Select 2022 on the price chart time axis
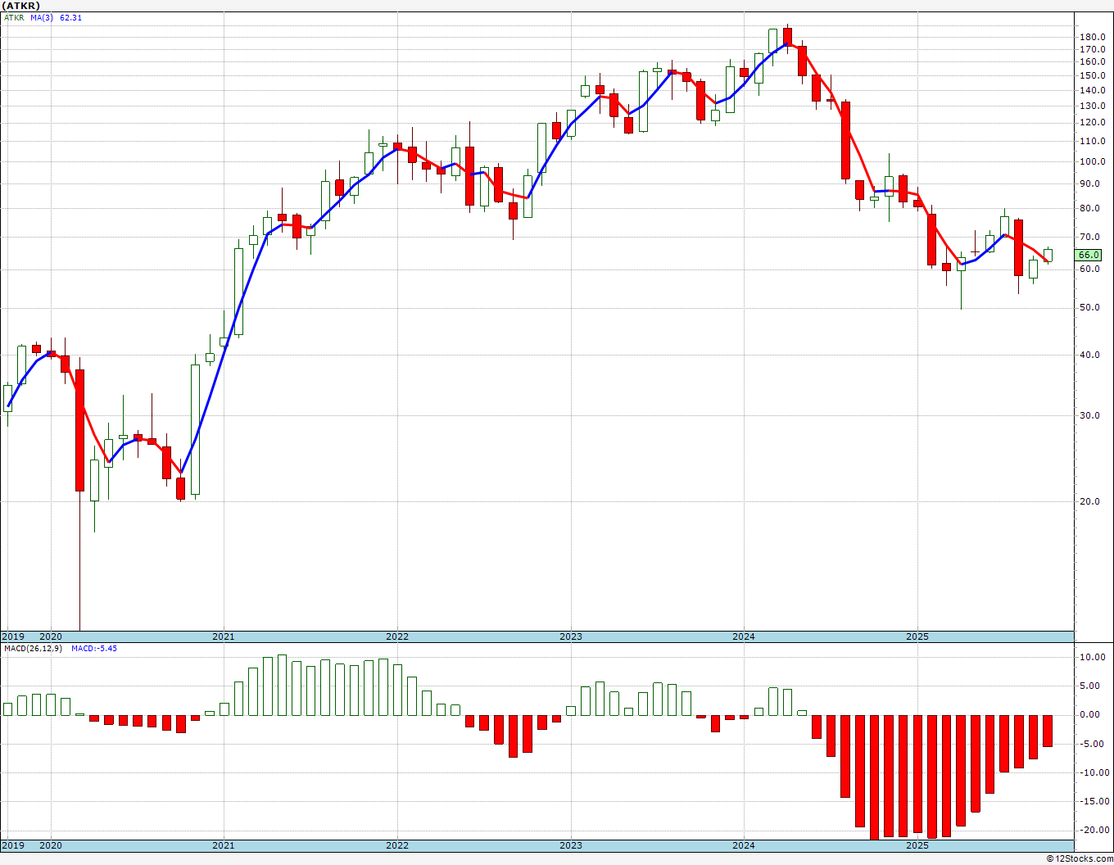Screen dimensions: 1114x865 [x=397, y=636]
